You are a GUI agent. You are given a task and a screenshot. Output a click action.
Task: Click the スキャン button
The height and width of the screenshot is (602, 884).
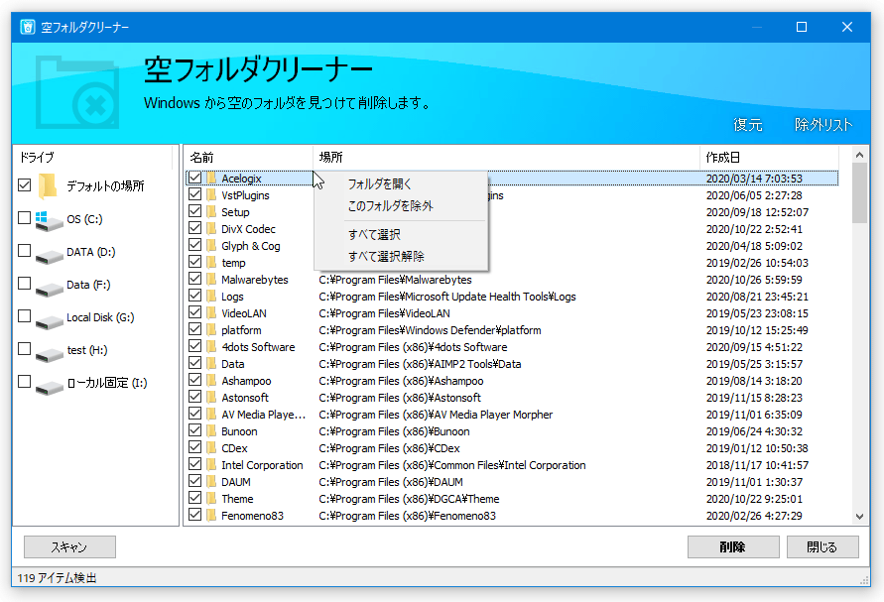69,546
